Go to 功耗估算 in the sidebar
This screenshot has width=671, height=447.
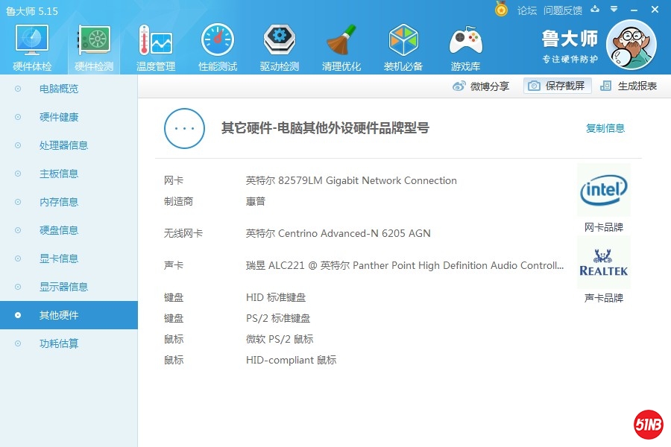pyautogui.click(x=58, y=343)
